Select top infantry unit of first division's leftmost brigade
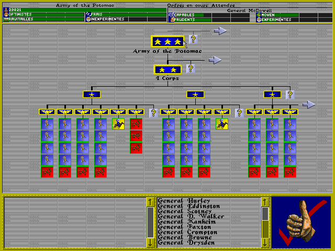Viewport: 335px width, 251px height. point(47,124)
